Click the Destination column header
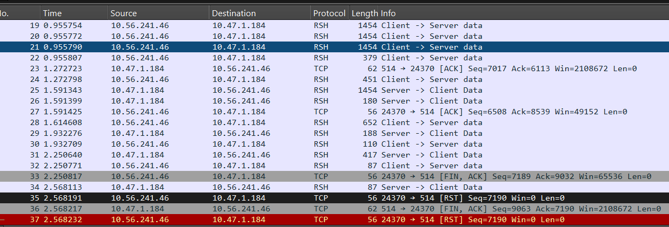 coord(260,13)
